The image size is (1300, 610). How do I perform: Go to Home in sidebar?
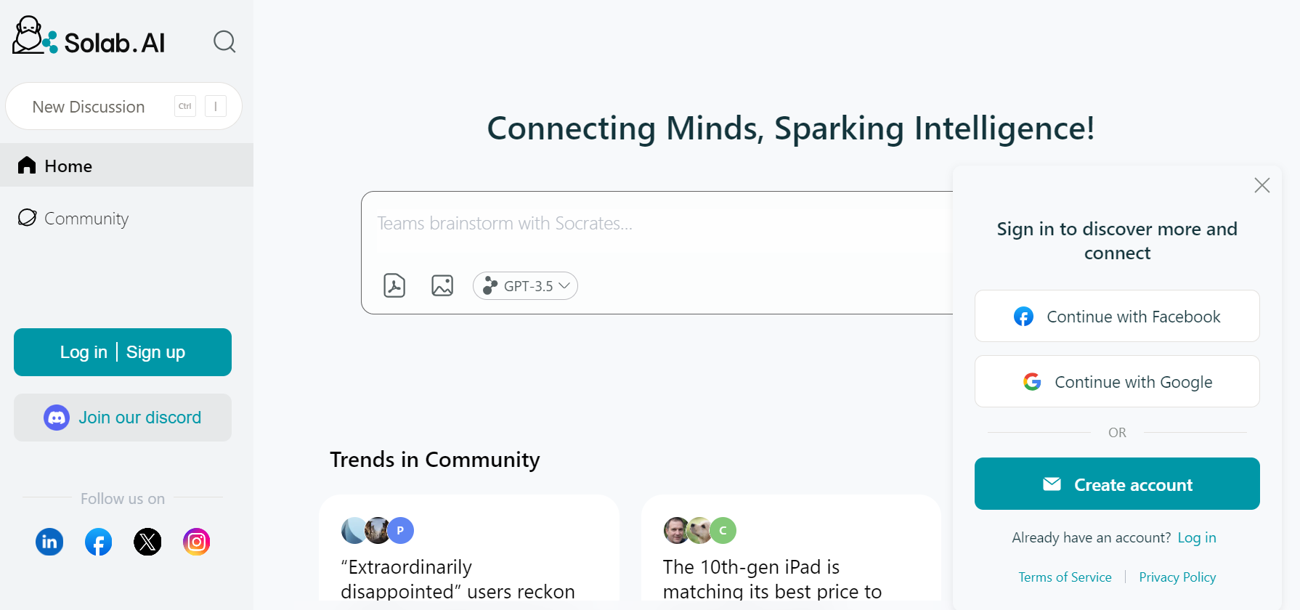(68, 166)
